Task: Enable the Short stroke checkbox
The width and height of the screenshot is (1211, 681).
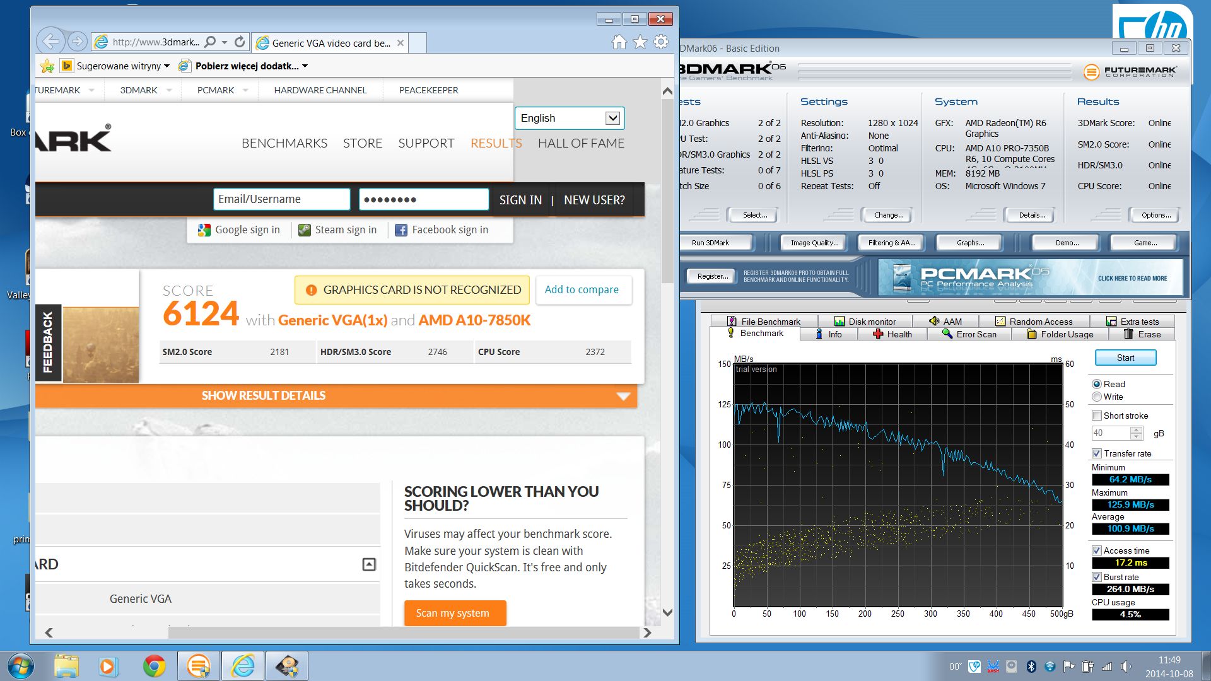Action: click(1097, 416)
